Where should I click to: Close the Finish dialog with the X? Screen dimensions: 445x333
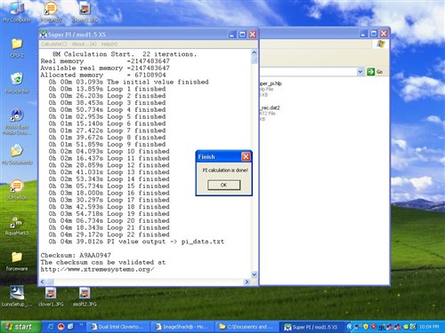tap(246, 156)
